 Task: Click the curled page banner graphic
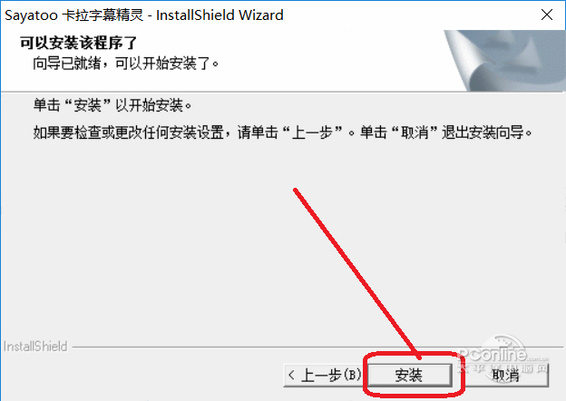tap(505, 60)
